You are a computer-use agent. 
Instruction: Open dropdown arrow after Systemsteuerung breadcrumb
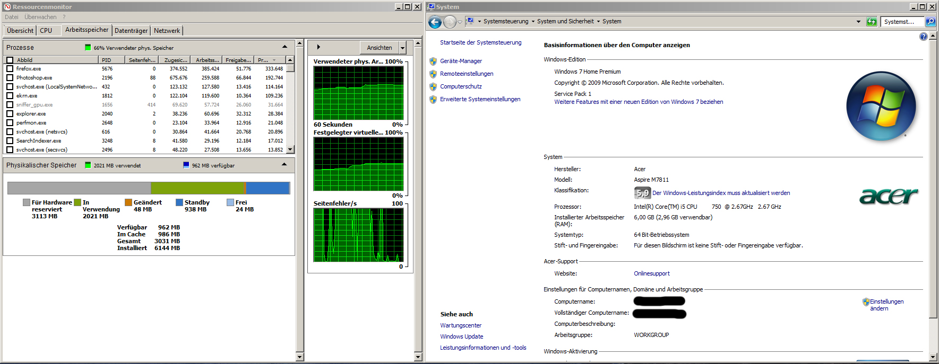(533, 22)
